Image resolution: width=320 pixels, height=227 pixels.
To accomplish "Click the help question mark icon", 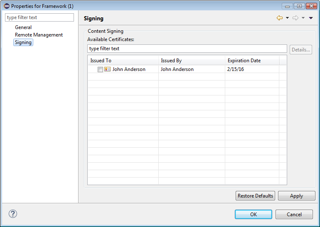I will pyautogui.click(x=13, y=214).
